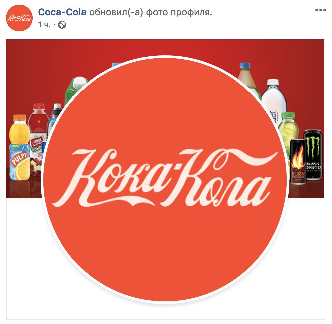Open the post via the 1 ч. timestamp

point(44,25)
